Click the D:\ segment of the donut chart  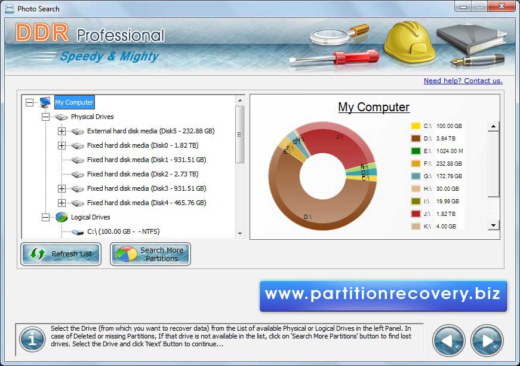[312, 212]
